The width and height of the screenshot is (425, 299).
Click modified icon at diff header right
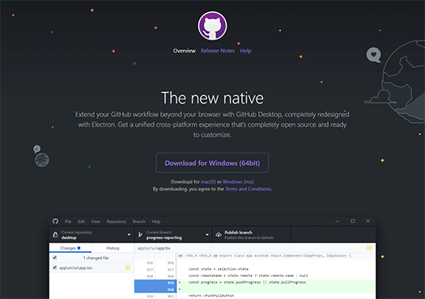[x=369, y=248]
